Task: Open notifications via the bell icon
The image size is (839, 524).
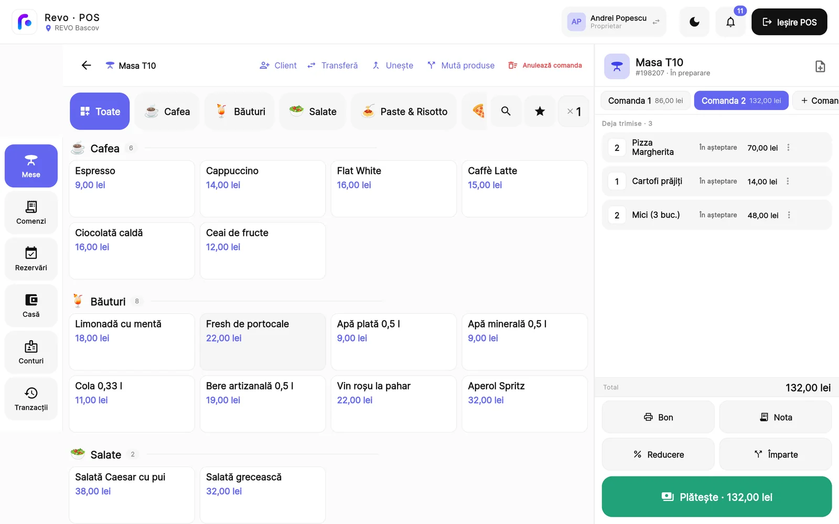Action: [x=730, y=22]
